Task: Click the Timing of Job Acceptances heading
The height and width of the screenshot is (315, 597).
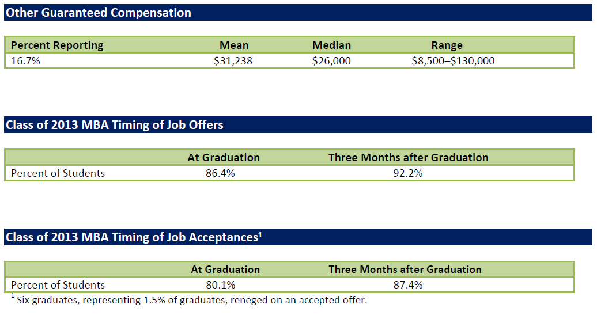Action: pyautogui.click(x=131, y=237)
